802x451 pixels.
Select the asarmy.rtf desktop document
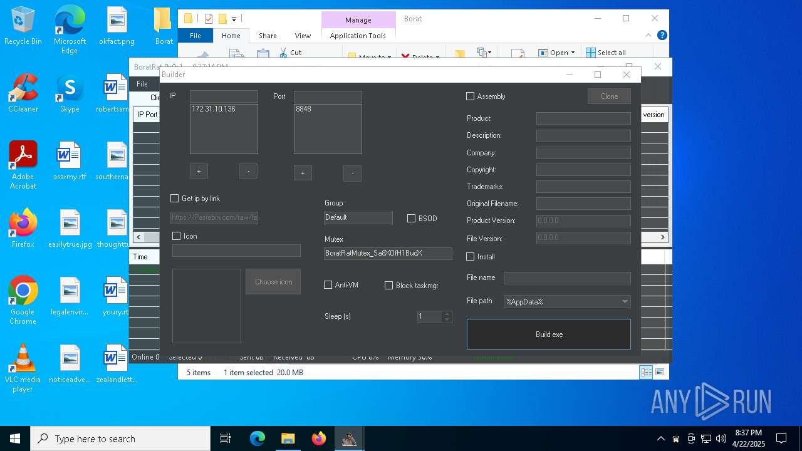70,161
